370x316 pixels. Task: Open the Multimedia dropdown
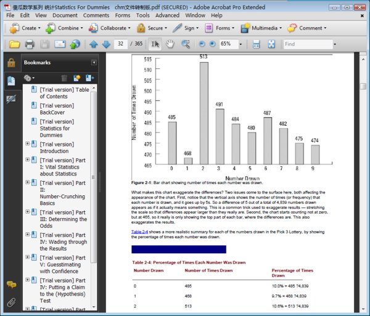tap(261, 28)
